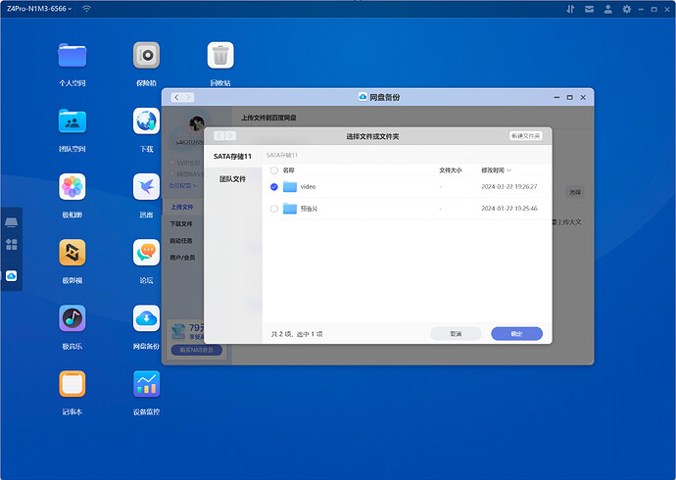Click the back arrow in file dialog
The height and width of the screenshot is (480, 676).
[220, 136]
